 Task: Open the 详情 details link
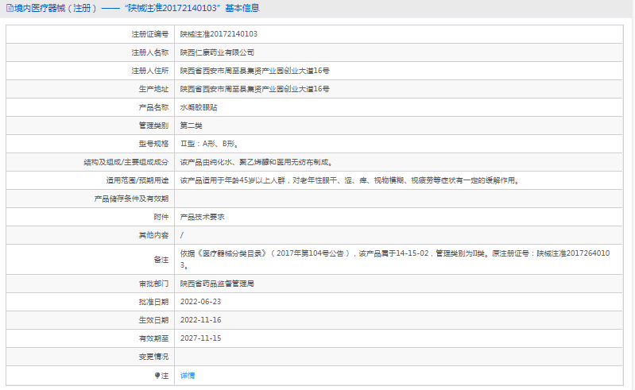(x=187, y=376)
